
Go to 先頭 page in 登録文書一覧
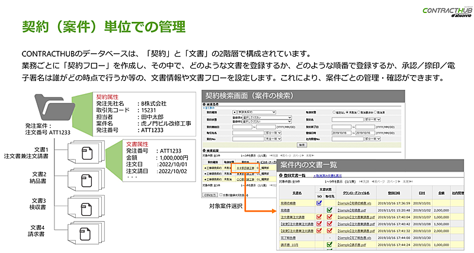(364, 182)
